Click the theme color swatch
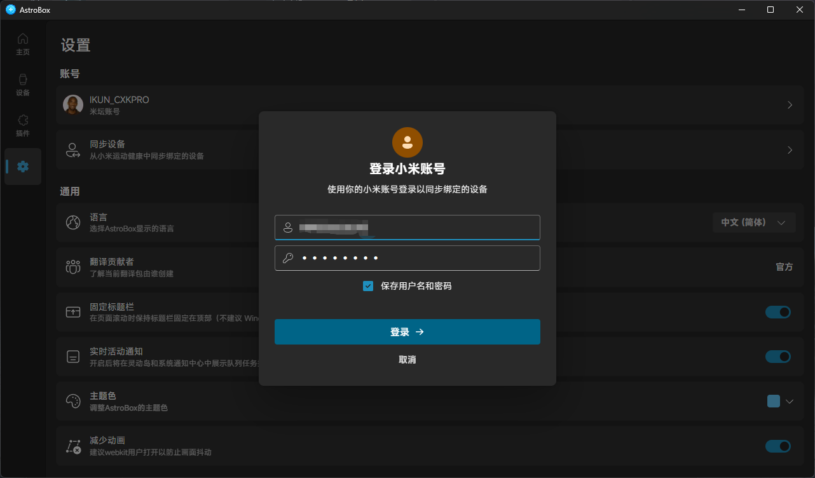 (x=774, y=401)
